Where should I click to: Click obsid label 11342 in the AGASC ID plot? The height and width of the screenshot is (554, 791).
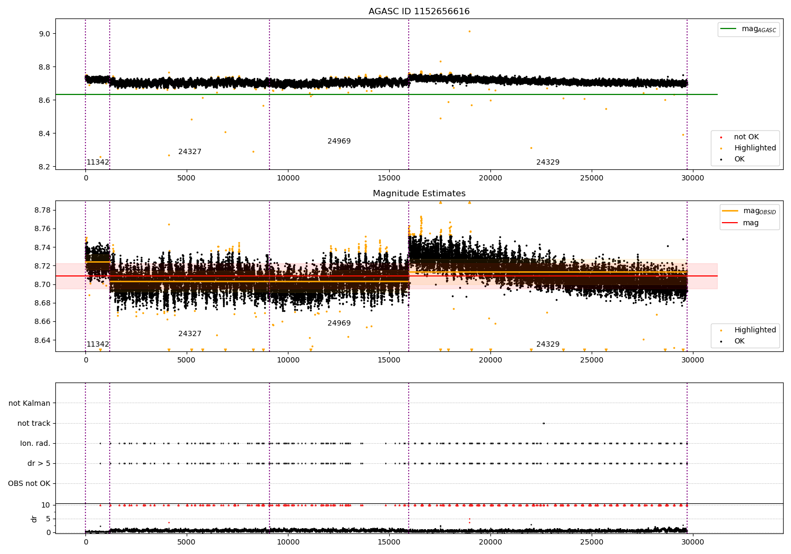(x=98, y=163)
